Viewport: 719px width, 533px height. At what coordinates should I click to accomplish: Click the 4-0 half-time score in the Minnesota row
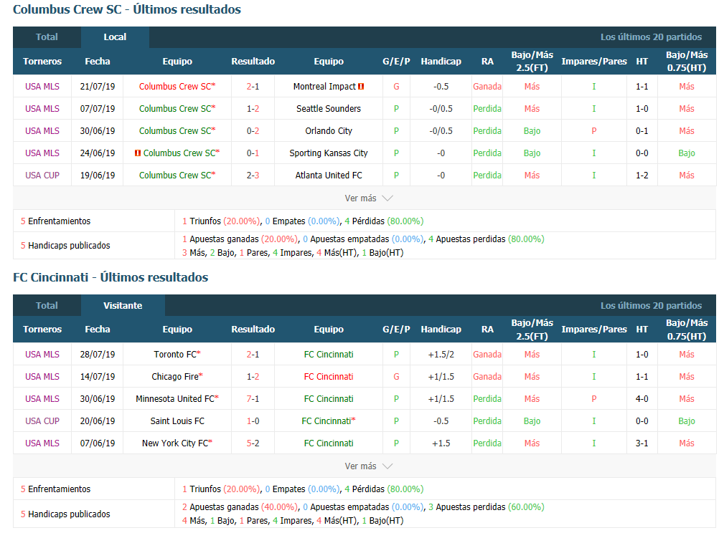tap(642, 399)
